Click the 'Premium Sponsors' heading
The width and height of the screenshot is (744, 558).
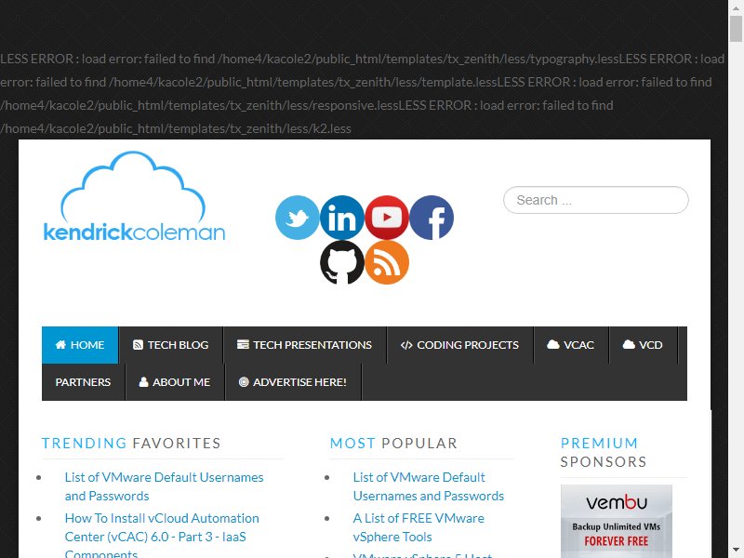[x=604, y=452]
